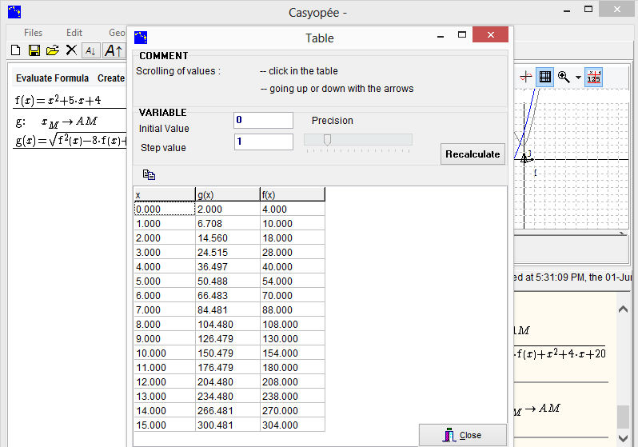Viewport: 638px width, 447px height.
Task: Click the g(x) column header
Action: (227, 194)
